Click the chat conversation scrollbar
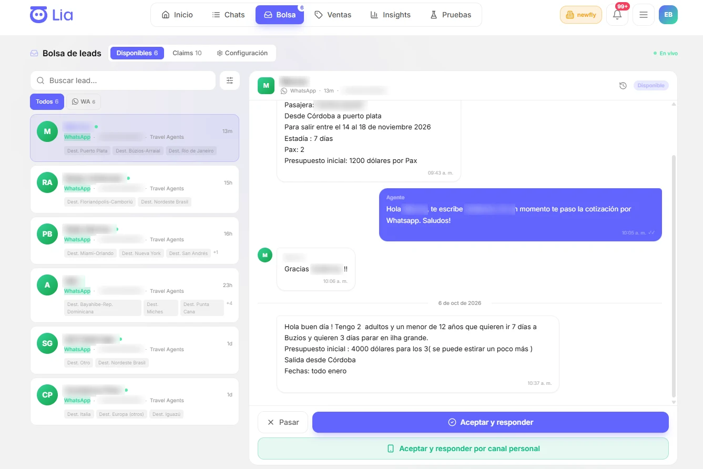Image resolution: width=703 pixels, height=469 pixels. click(x=674, y=276)
